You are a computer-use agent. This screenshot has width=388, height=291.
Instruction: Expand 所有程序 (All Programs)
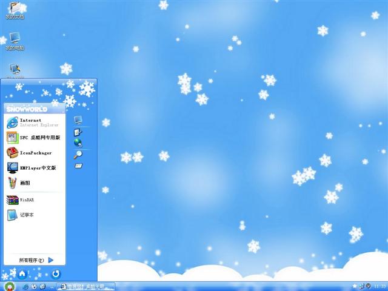(36, 260)
